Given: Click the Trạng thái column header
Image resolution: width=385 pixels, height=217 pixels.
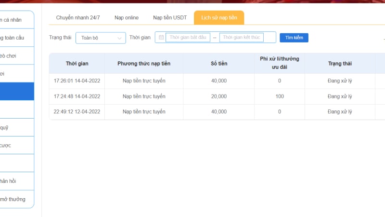Looking at the screenshot, I should tap(340, 64).
